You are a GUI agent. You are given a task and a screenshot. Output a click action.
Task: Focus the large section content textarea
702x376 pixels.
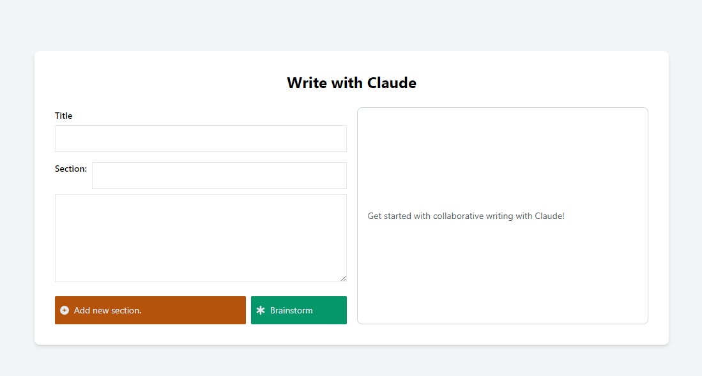coord(201,237)
